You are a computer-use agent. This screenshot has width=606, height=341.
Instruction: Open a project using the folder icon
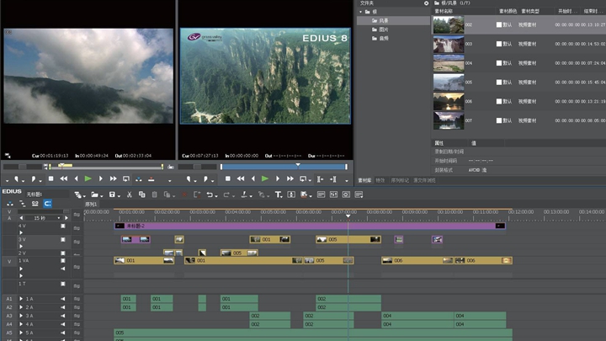coord(94,194)
